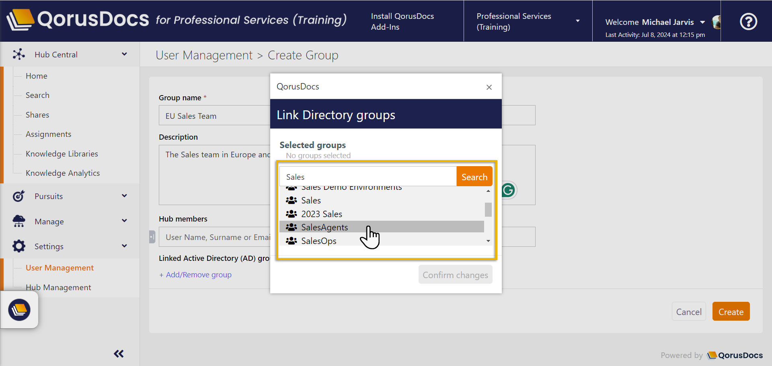The image size is (772, 366).
Task: Close the Link Directory groups dialog
Action: (489, 87)
